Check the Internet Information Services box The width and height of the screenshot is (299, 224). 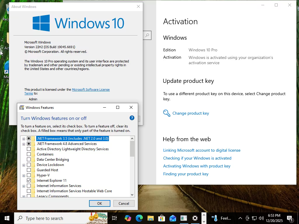[29, 186]
